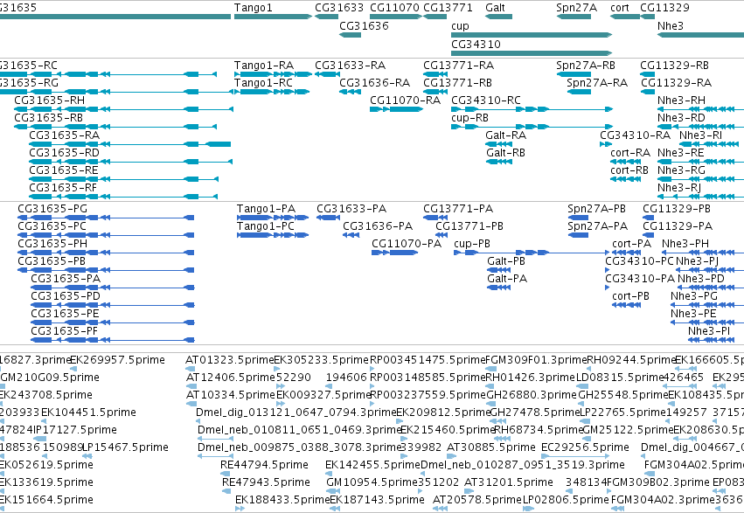The width and height of the screenshot is (744, 513).
Task: Select protein Nhe3-PI
Action: (709, 331)
